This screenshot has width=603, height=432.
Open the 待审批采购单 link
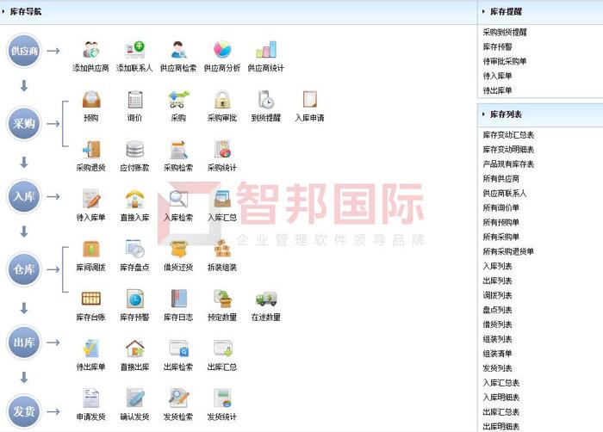tap(505, 61)
